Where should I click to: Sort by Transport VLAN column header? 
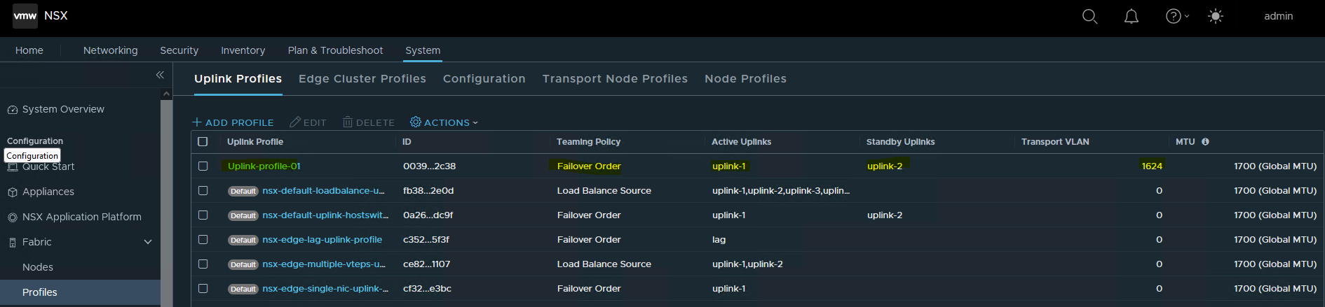1055,141
